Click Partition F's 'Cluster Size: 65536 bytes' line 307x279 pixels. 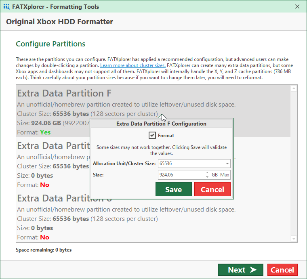87,114
